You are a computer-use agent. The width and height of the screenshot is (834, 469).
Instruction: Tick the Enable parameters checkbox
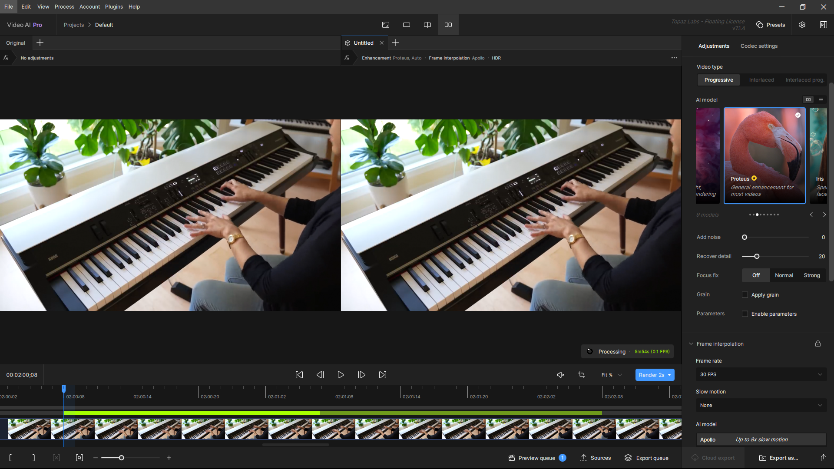pyautogui.click(x=745, y=314)
